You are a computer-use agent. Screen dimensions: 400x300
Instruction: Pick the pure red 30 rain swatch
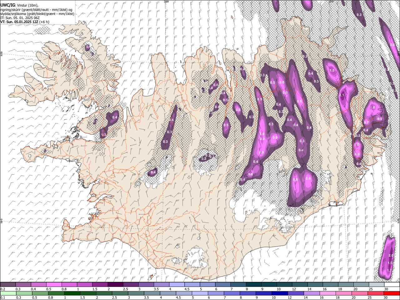[392, 293]
